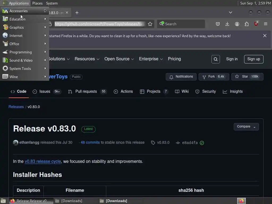Image resolution: width=272 pixels, height=204 pixels.
Task: Open the Firefox account icon
Action: point(237,24)
